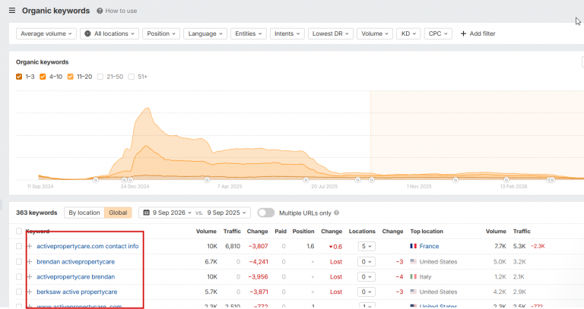584x309 pixels.
Task: Click the calendar icon beside 9 Sep 2026
Action: [x=146, y=213]
